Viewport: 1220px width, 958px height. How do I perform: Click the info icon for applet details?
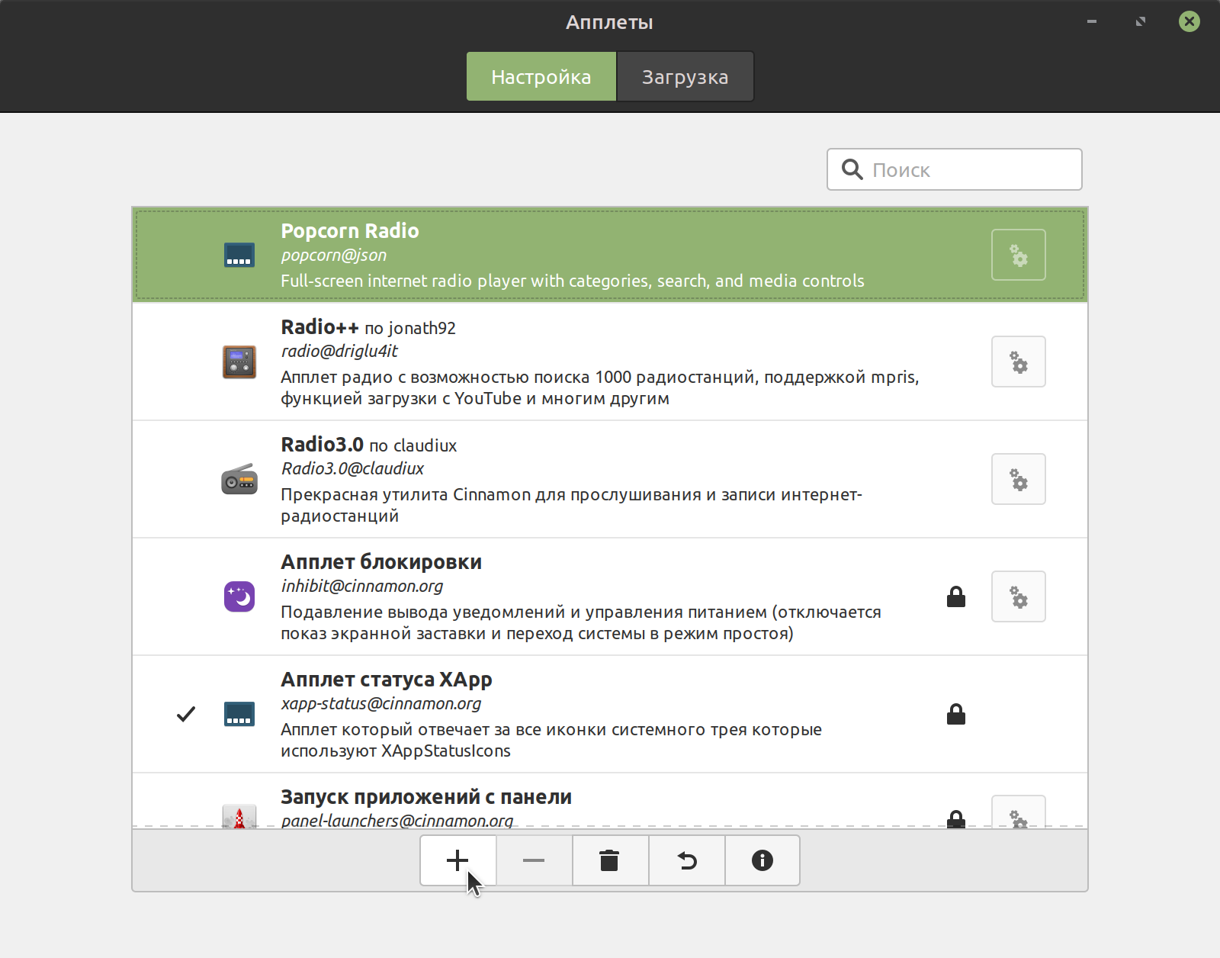[762, 860]
